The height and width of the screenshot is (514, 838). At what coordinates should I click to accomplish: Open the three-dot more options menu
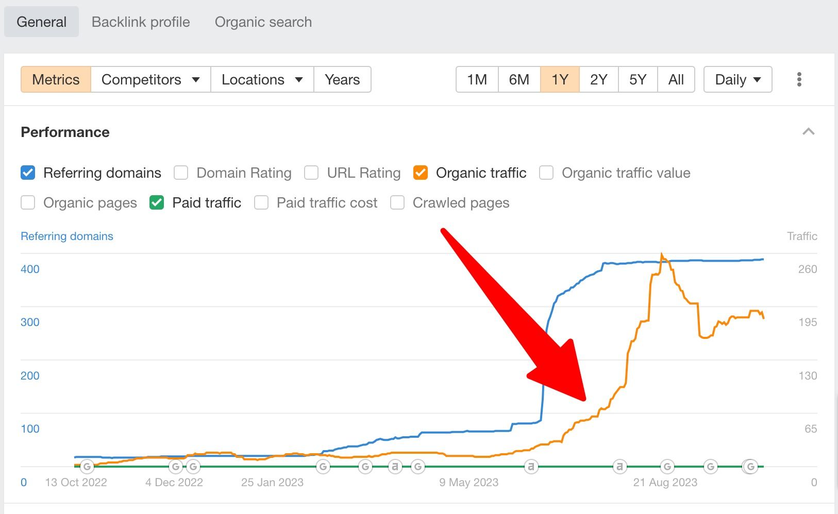point(799,79)
